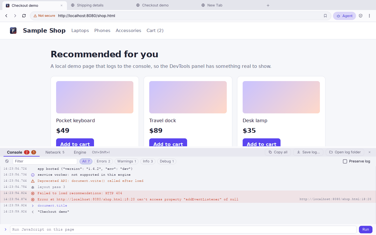Clear console with the clear icon
Image resolution: width=376 pixels, height=235 pixels.
click(x=7, y=161)
